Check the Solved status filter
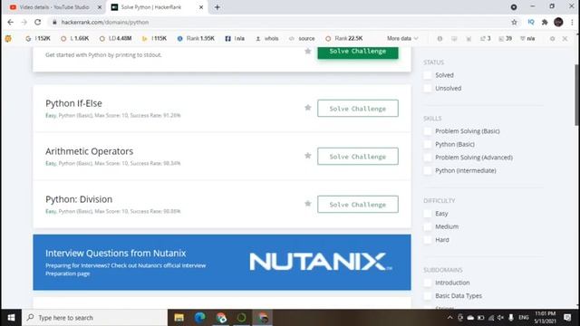The width and height of the screenshot is (580, 326). [x=428, y=75]
